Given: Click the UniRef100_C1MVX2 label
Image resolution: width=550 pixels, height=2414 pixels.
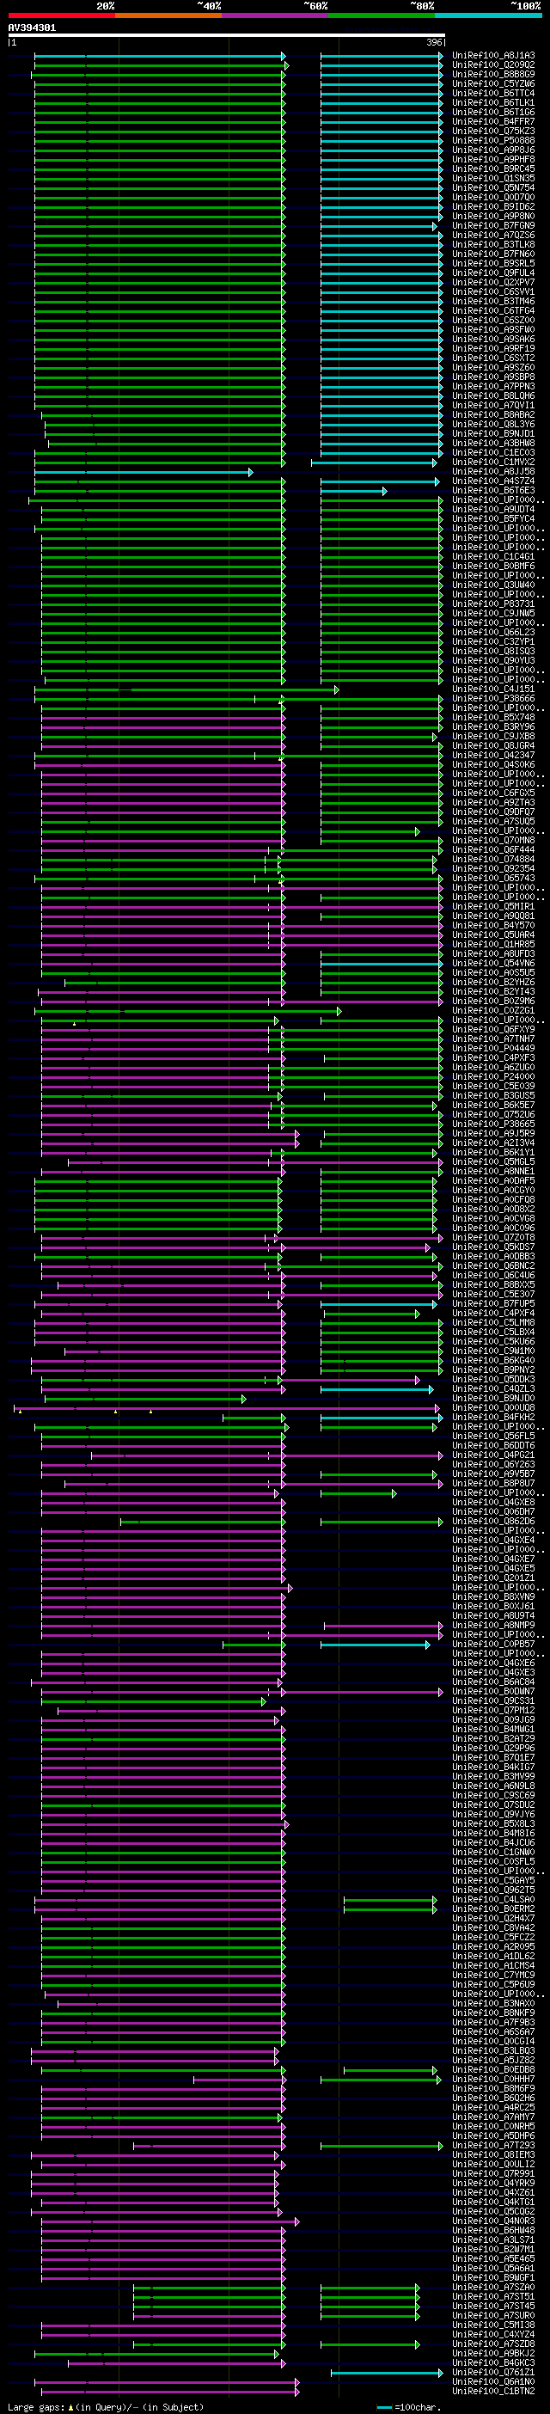Looking at the screenshot, I should click(494, 462).
